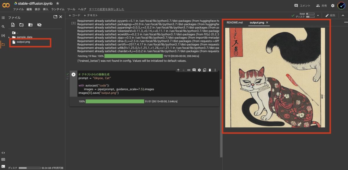Star the stable-diffusion.ipynb notebook

pyautogui.click(x=58, y=3)
